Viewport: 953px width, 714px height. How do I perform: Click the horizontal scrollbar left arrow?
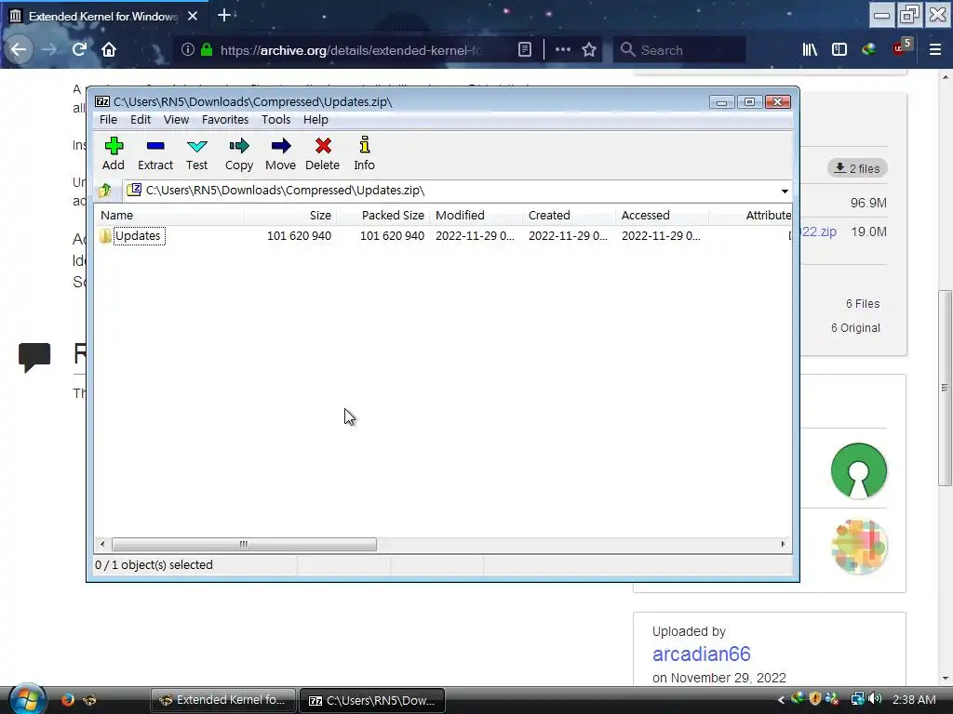coord(102,544)
